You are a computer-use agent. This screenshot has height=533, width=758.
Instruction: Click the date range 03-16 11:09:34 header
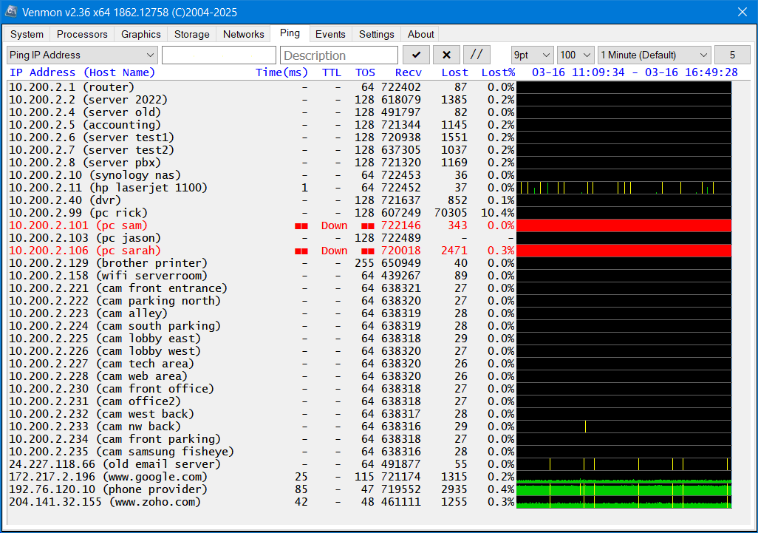tap(635, 72)
